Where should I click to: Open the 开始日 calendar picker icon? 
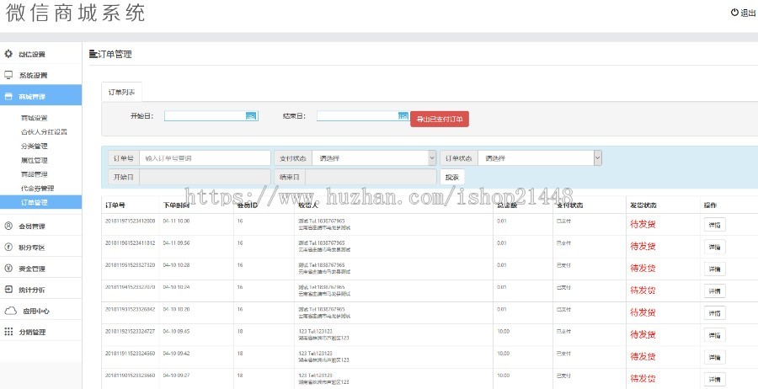click(x=251, y=116)
